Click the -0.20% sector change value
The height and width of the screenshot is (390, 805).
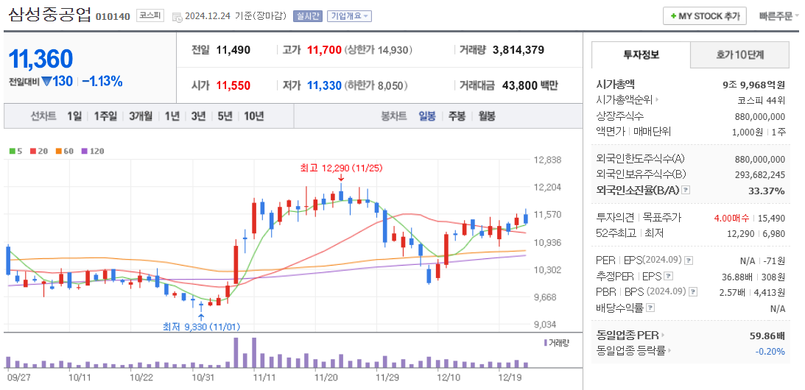770,352
